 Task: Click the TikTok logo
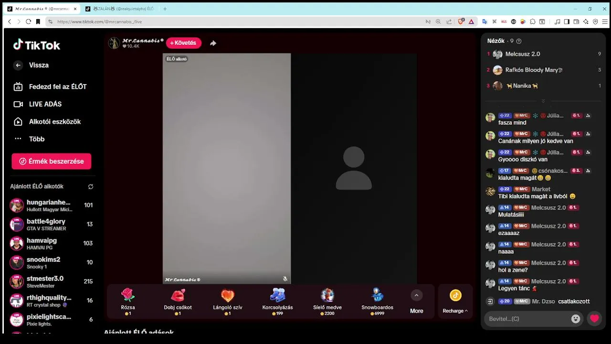[37, 45]
